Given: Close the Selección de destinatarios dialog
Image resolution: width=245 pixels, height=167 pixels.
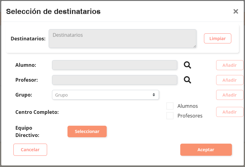Looking at the screenshot, I should point(236,12).
